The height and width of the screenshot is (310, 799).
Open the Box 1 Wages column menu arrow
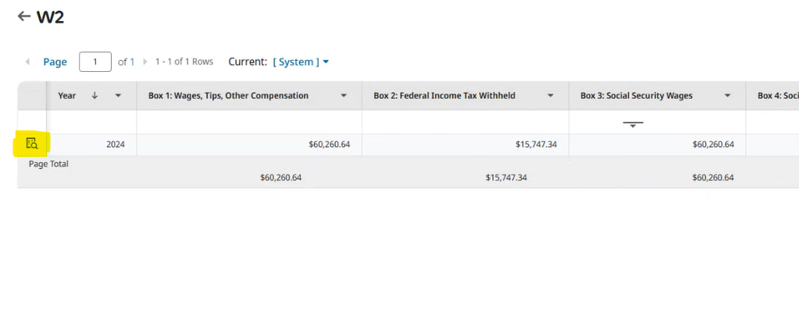pyautogui.click(x=344, y=96)
